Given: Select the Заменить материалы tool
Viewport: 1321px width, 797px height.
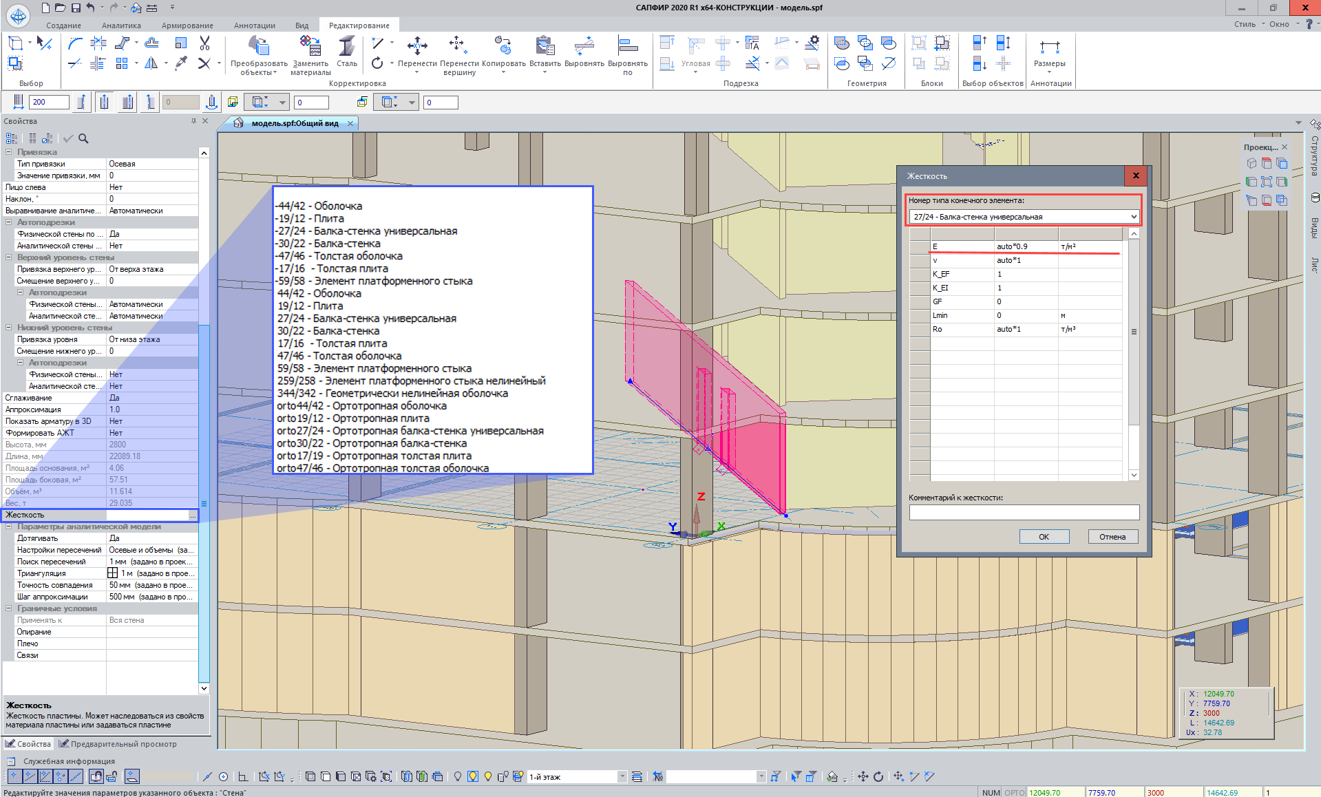Looking at the screenshot, I should click(x=310, y=47).
